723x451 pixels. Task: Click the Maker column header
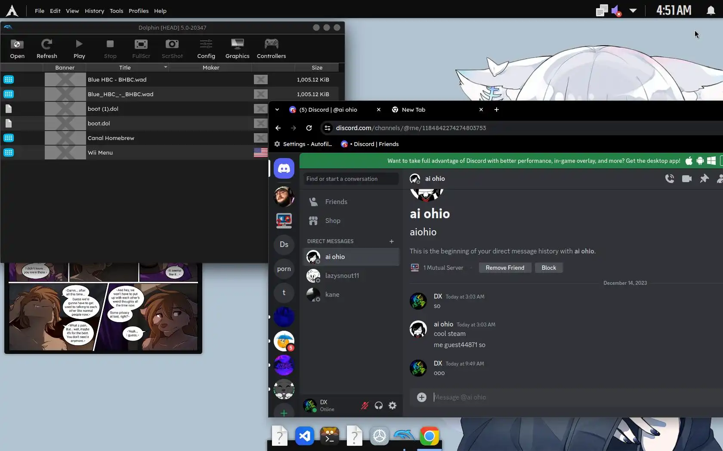pyautogui.click(x=211, y=67)
